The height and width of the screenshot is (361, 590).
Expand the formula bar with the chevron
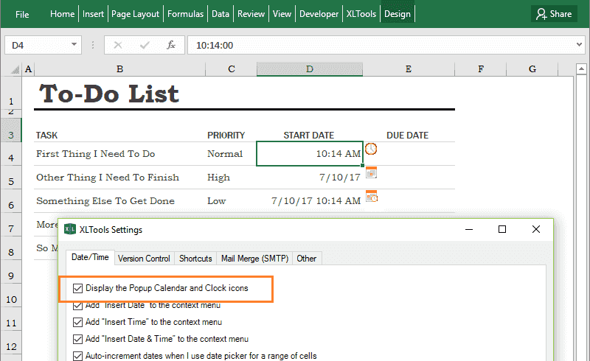(579, 45)
